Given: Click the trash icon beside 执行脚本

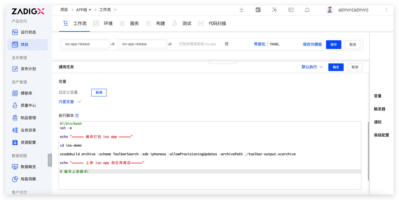Looking at the screenshot, I should (77, 115).
